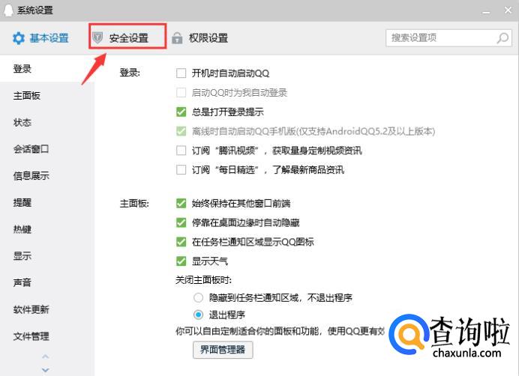Screen dimensions: 519x376
Task: Open 热键 in the sidebar
Action: coord(22,229)
